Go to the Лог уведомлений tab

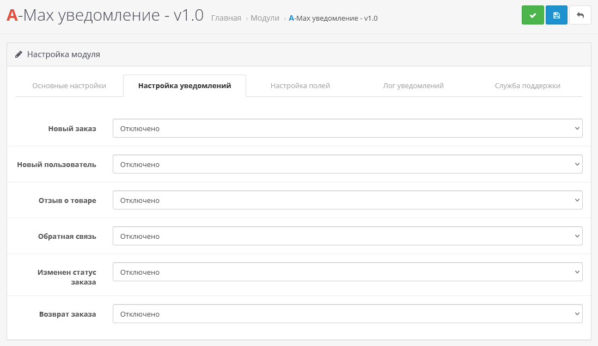pyautogui.click(x=413, y=85)
